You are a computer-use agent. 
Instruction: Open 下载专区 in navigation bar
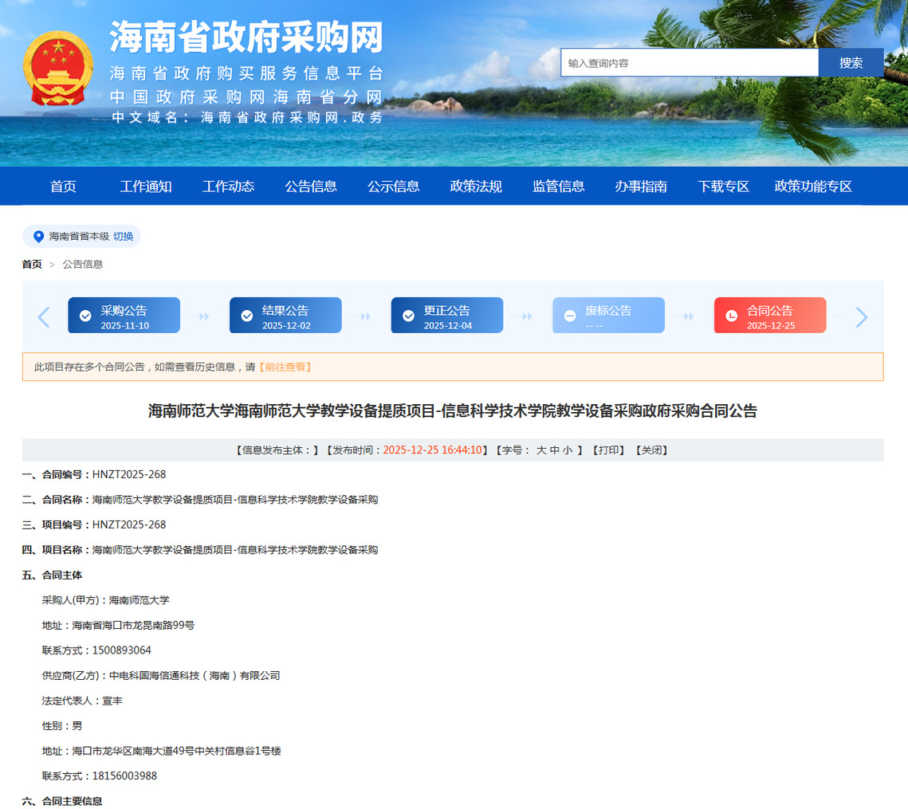[x=723, y=187]
